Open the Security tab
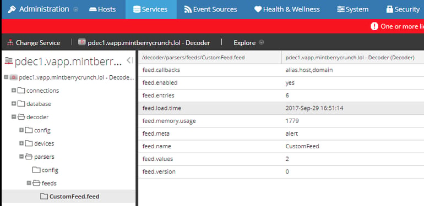The image size is (424, 206). pyautogui.click(x=403, y=9)
